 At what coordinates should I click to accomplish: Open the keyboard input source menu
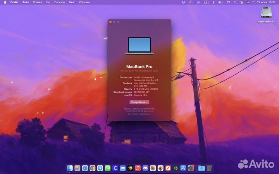(x=206, y=2)
